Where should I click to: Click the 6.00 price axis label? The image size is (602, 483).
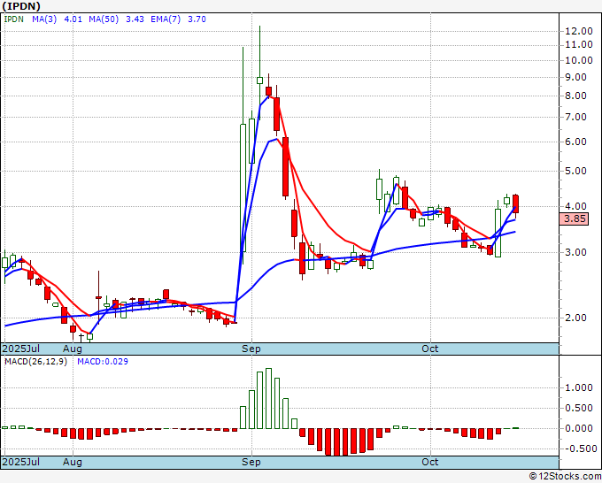pos(576,142)
